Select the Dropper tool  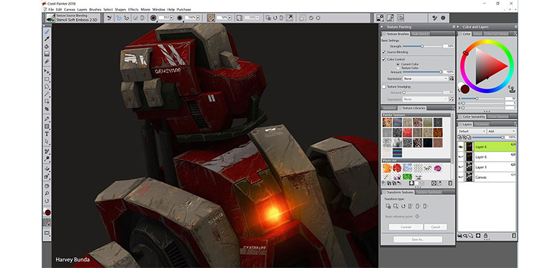point(47,39)
